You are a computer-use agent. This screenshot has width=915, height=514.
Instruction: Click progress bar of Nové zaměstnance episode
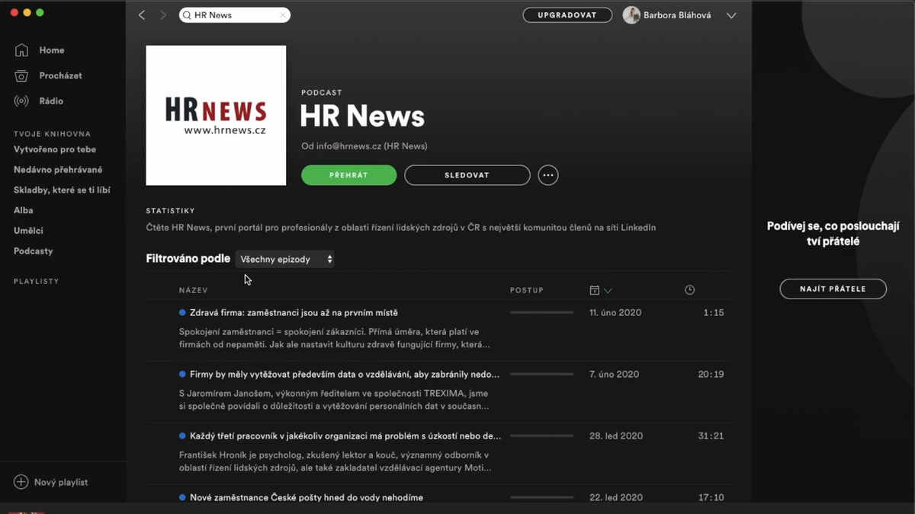pyautogui.click(x=541, y=497)
